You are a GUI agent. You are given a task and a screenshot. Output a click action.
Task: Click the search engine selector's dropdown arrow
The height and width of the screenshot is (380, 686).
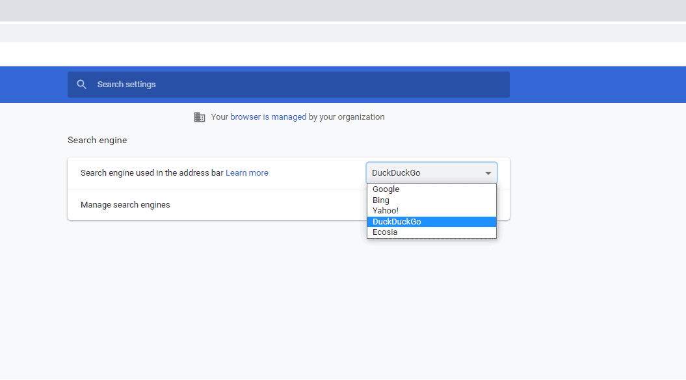click(x=488, y=173)
